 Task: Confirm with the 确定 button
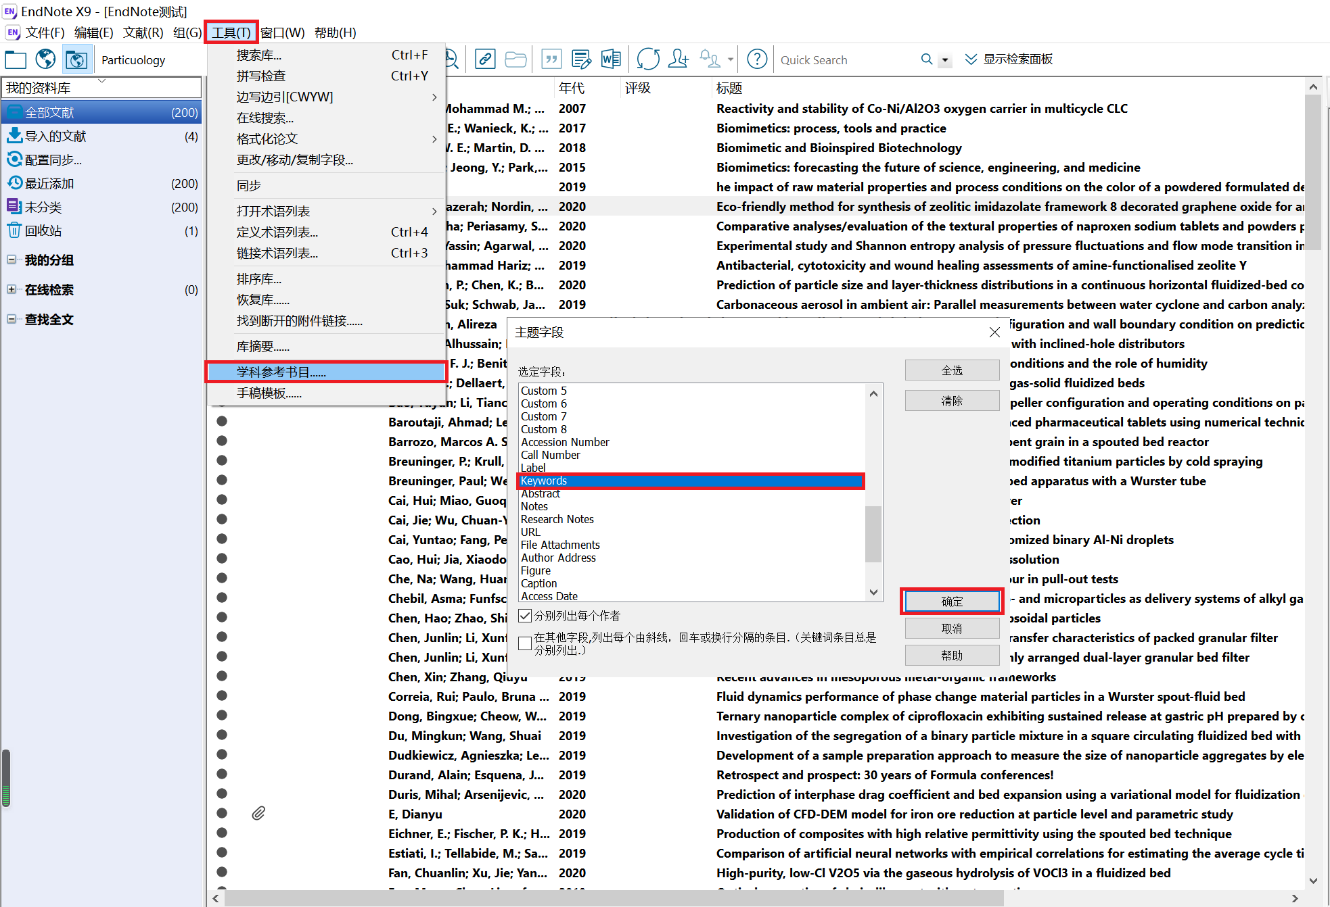click(x=952, y=602)
